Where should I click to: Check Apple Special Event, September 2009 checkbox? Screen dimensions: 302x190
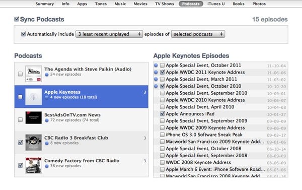pos(162,121)
